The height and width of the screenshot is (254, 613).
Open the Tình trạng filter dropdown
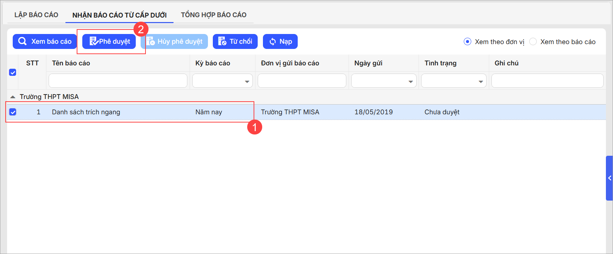tap(481, 81)
